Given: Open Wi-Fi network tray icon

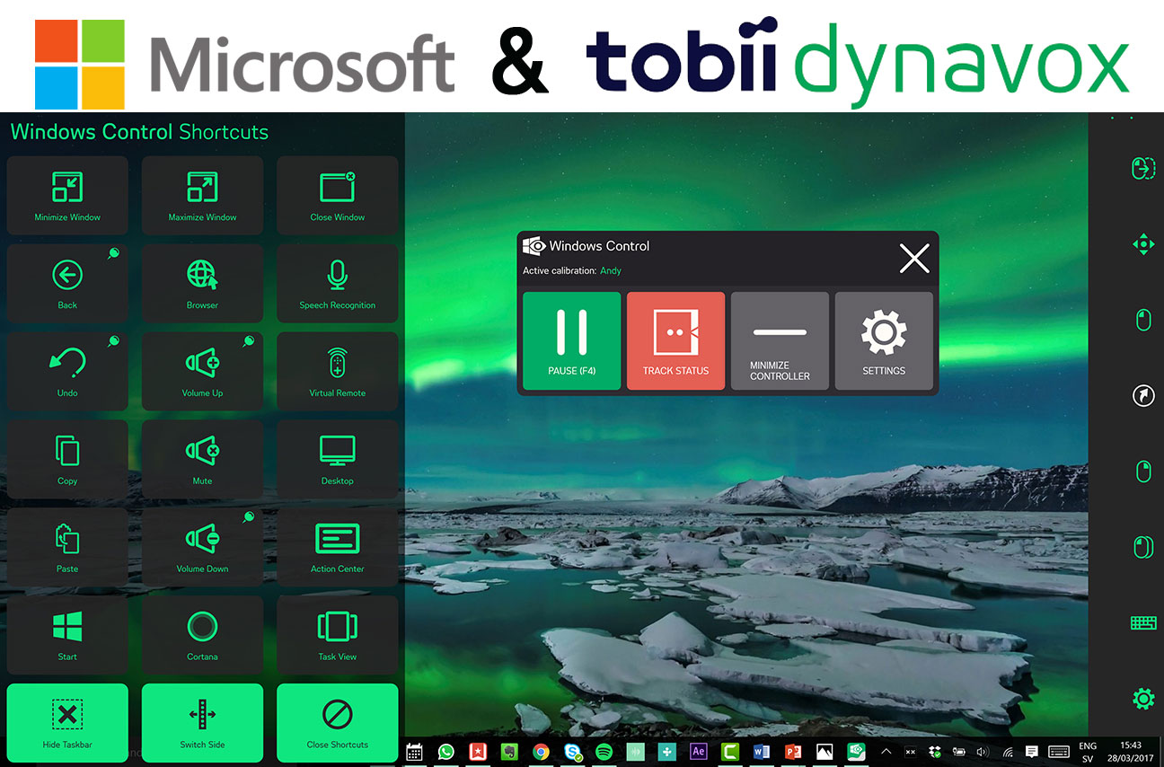Looking at the screenshot, I should (1008, 752).
